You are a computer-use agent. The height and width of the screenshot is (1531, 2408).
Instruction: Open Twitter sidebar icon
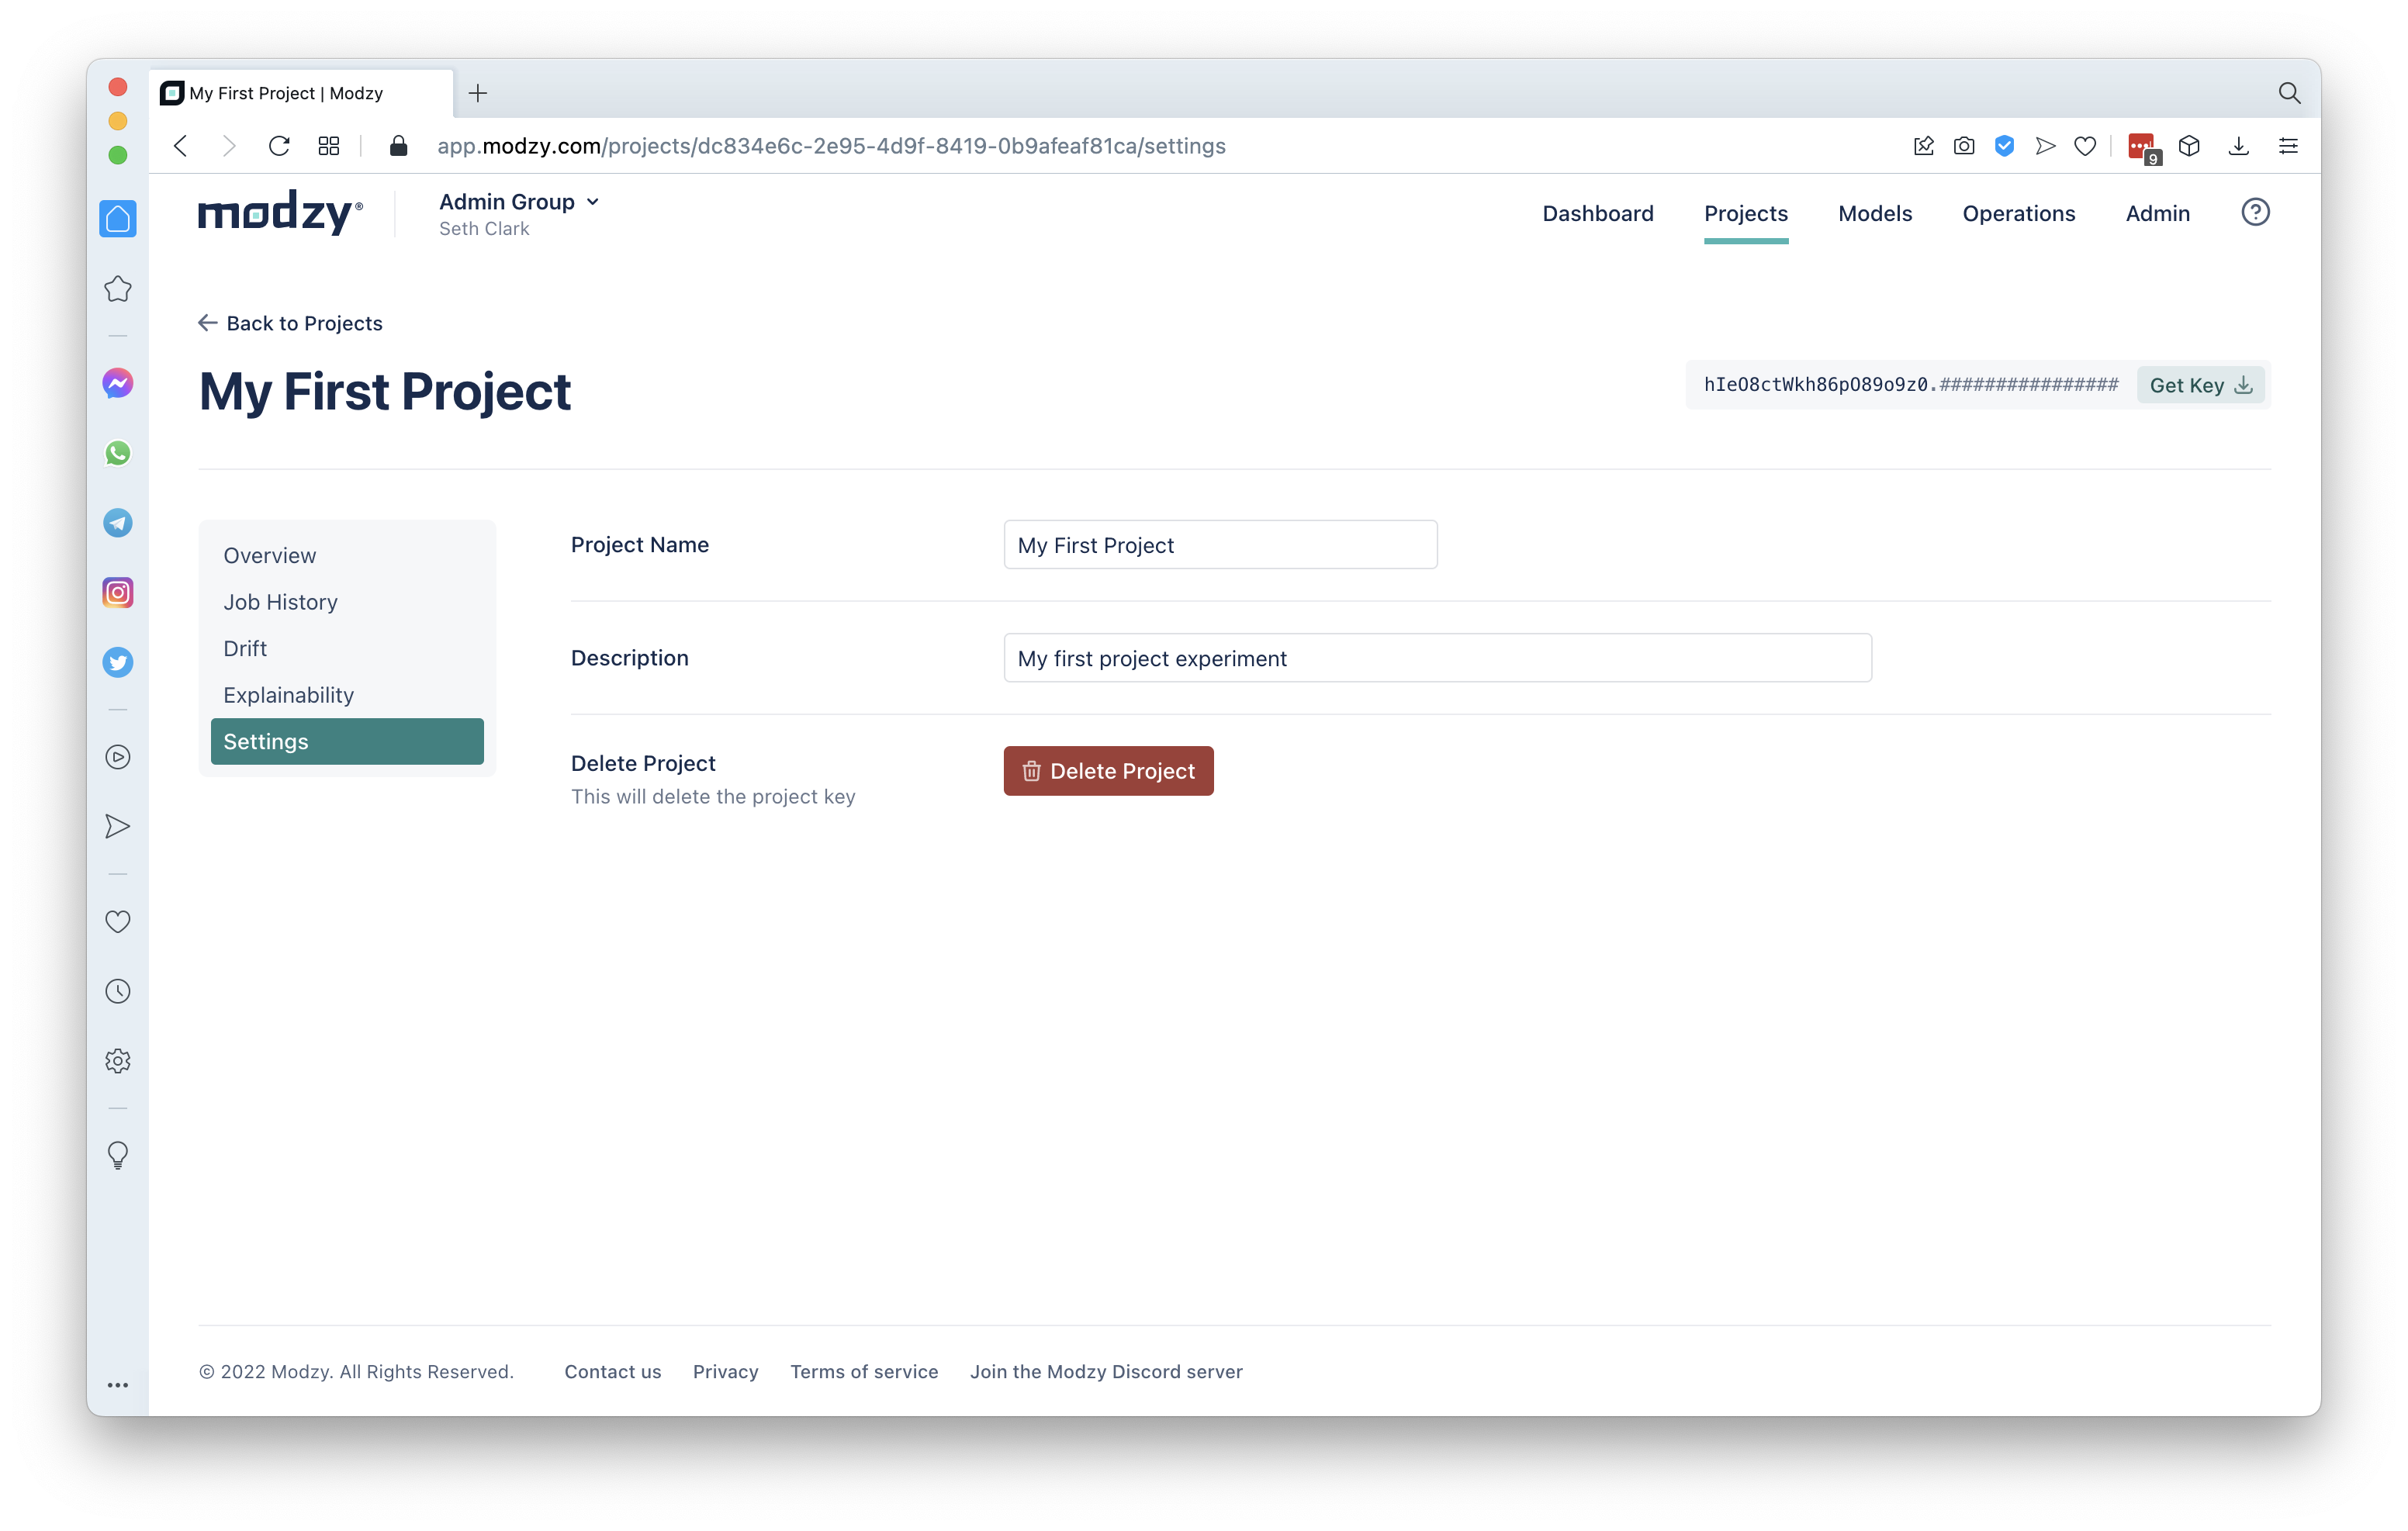(x=118, y=662)
